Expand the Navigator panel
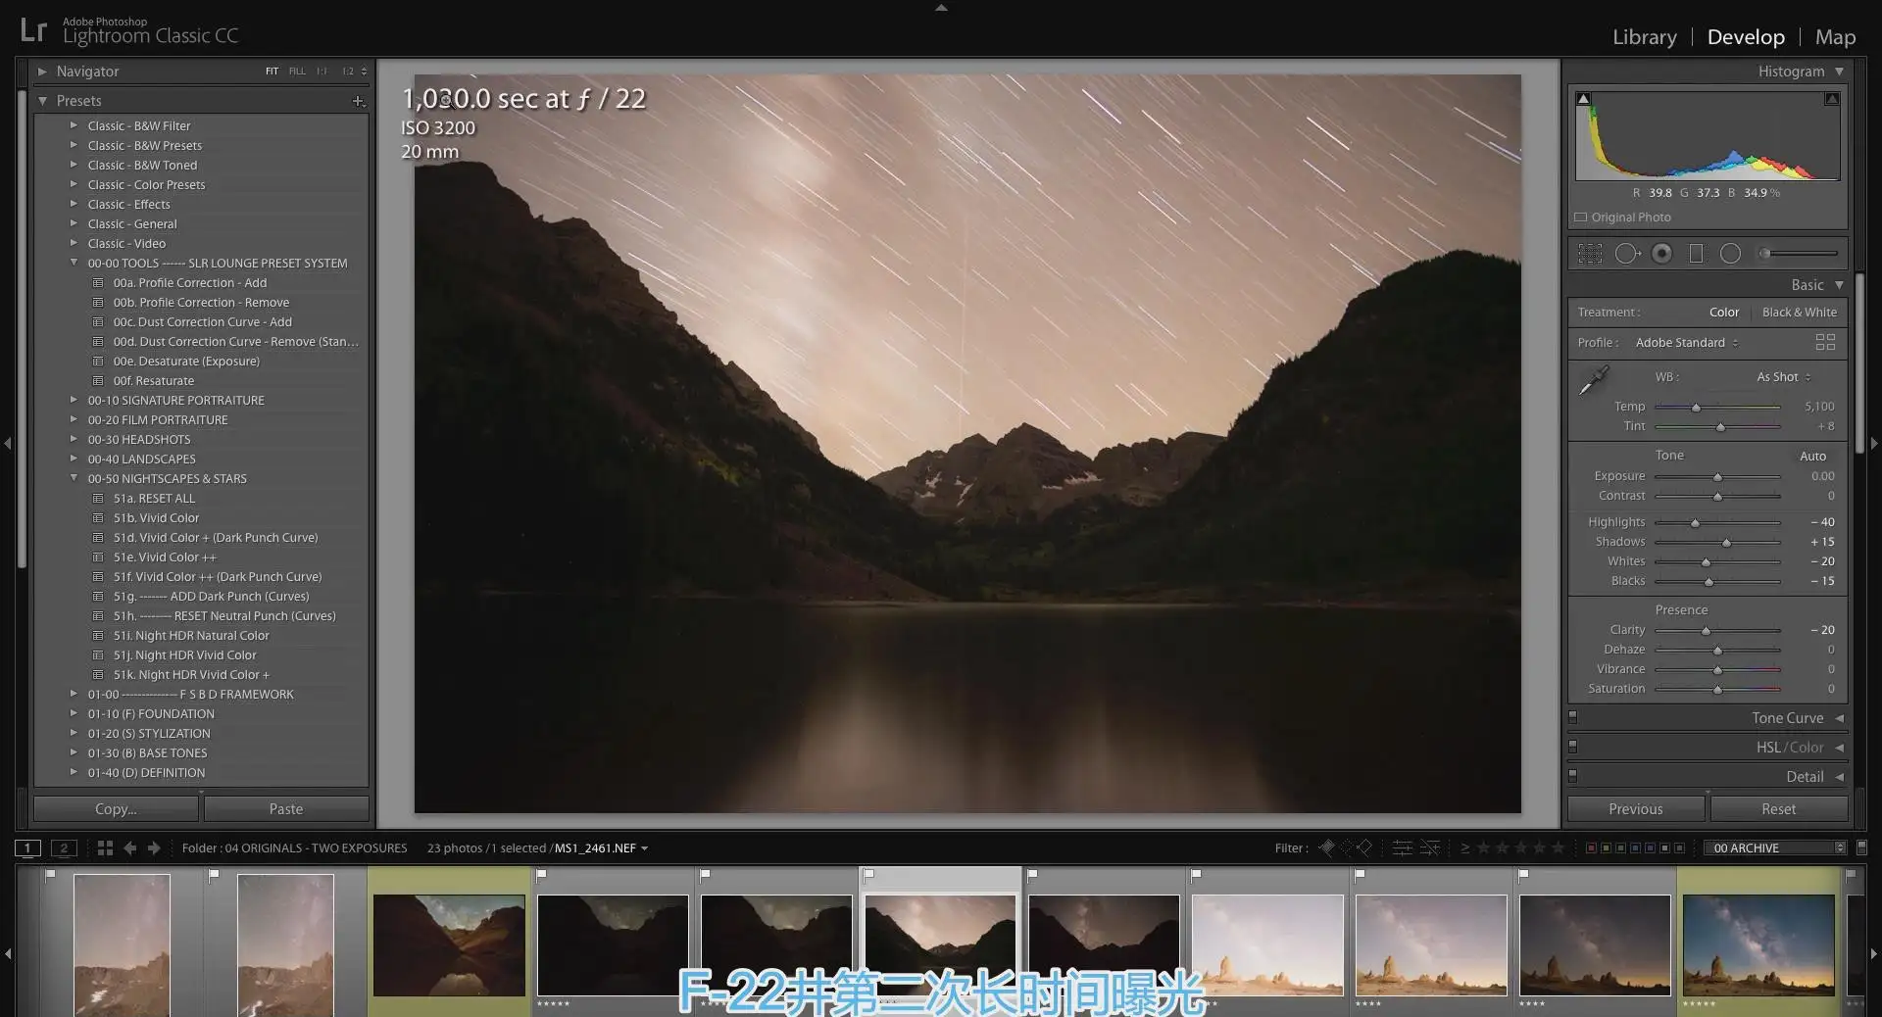Viewport: 1882px width, 1017px height. (42, 72)
